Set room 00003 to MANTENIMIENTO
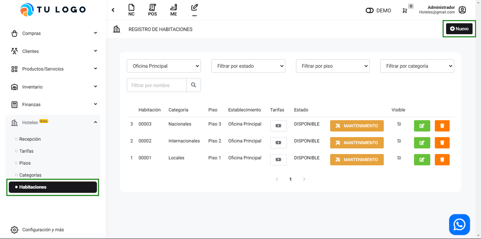481x239 pixels. [x=357, y=126]
